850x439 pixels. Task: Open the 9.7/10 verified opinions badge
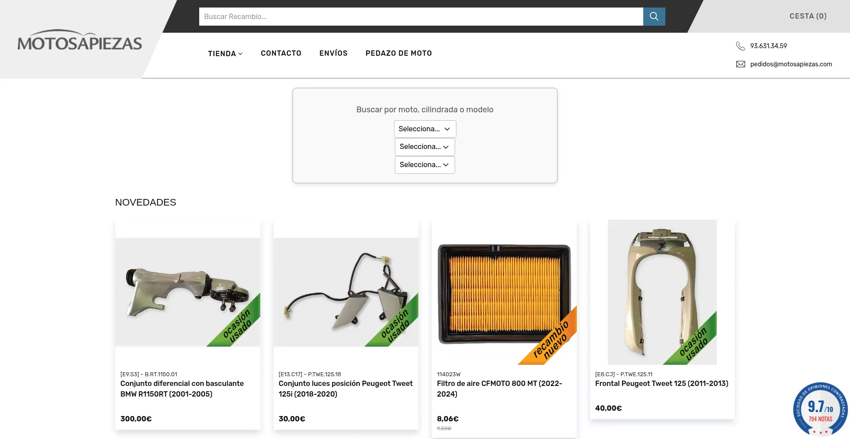(820, 409)
